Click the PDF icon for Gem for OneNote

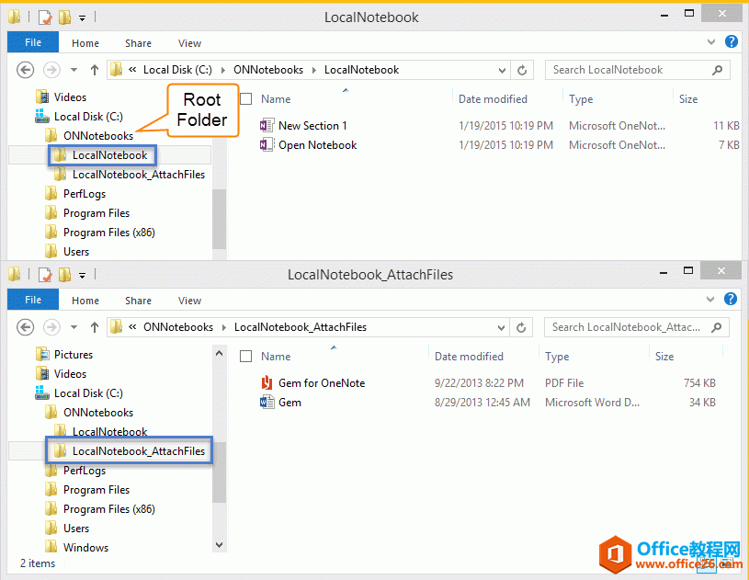pyautogui.click(x=267, y=383)
